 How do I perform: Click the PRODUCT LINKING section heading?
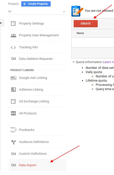point(22,70)
